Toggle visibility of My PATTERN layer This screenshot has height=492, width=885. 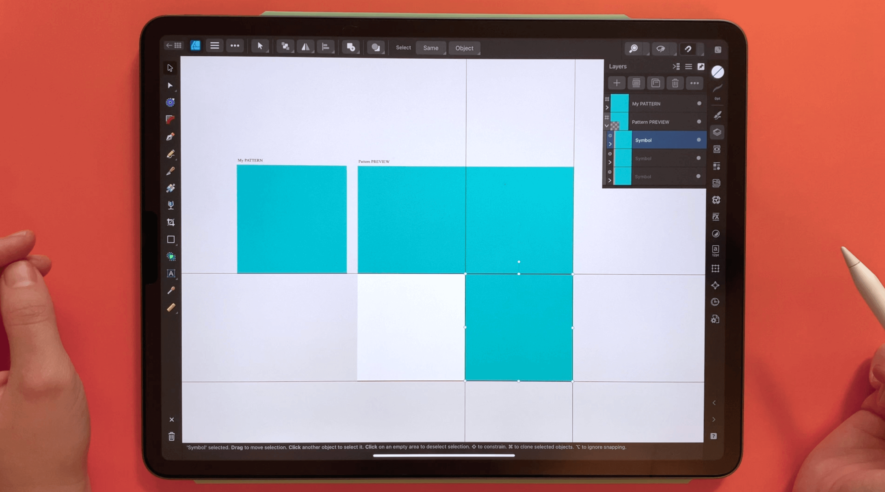699,104
